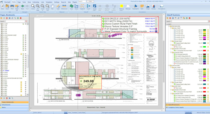Switch to the Estimating ribbon tab
210x114 pixels.
click(x=36, y=2)
